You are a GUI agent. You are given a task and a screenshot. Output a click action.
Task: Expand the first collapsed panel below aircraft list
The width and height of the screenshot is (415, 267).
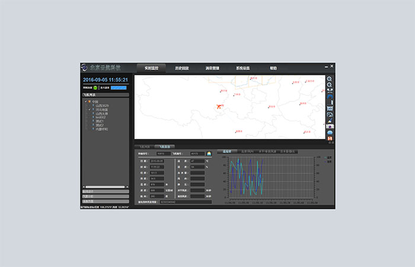pos(105,192)
